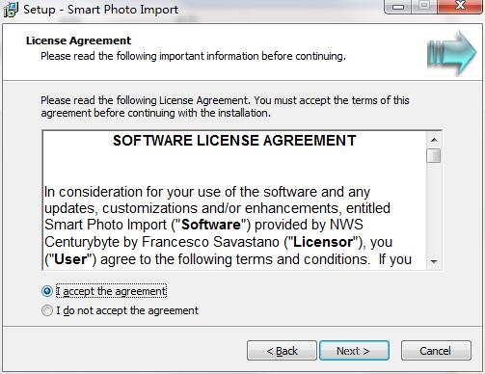485x374 pixels.
Task: Go to next step with Next button
Action: (354, 351)
